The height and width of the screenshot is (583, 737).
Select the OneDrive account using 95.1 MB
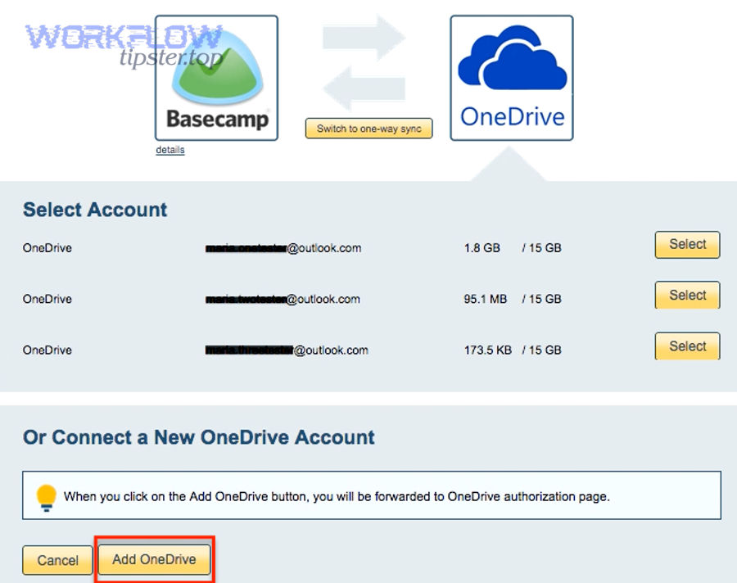pos(687,296)
